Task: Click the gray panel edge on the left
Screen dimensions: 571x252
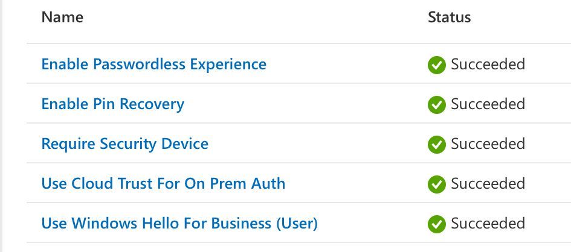Action: 1,126
